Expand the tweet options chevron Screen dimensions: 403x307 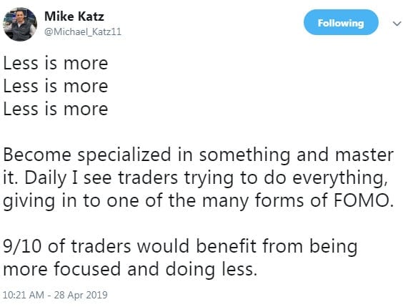pos(397,24)
